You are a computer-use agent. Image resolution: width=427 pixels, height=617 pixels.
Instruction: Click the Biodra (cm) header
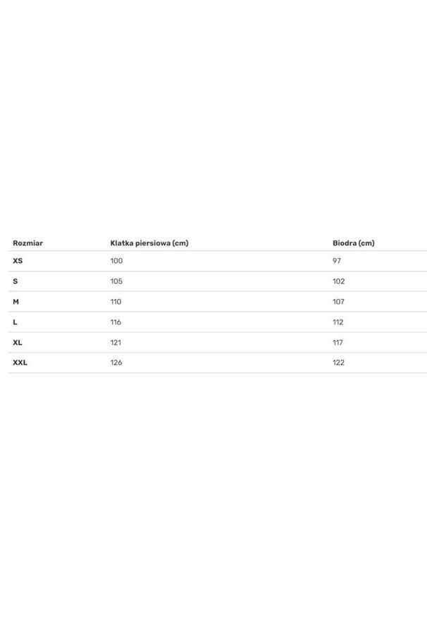(x=354, y=243)
